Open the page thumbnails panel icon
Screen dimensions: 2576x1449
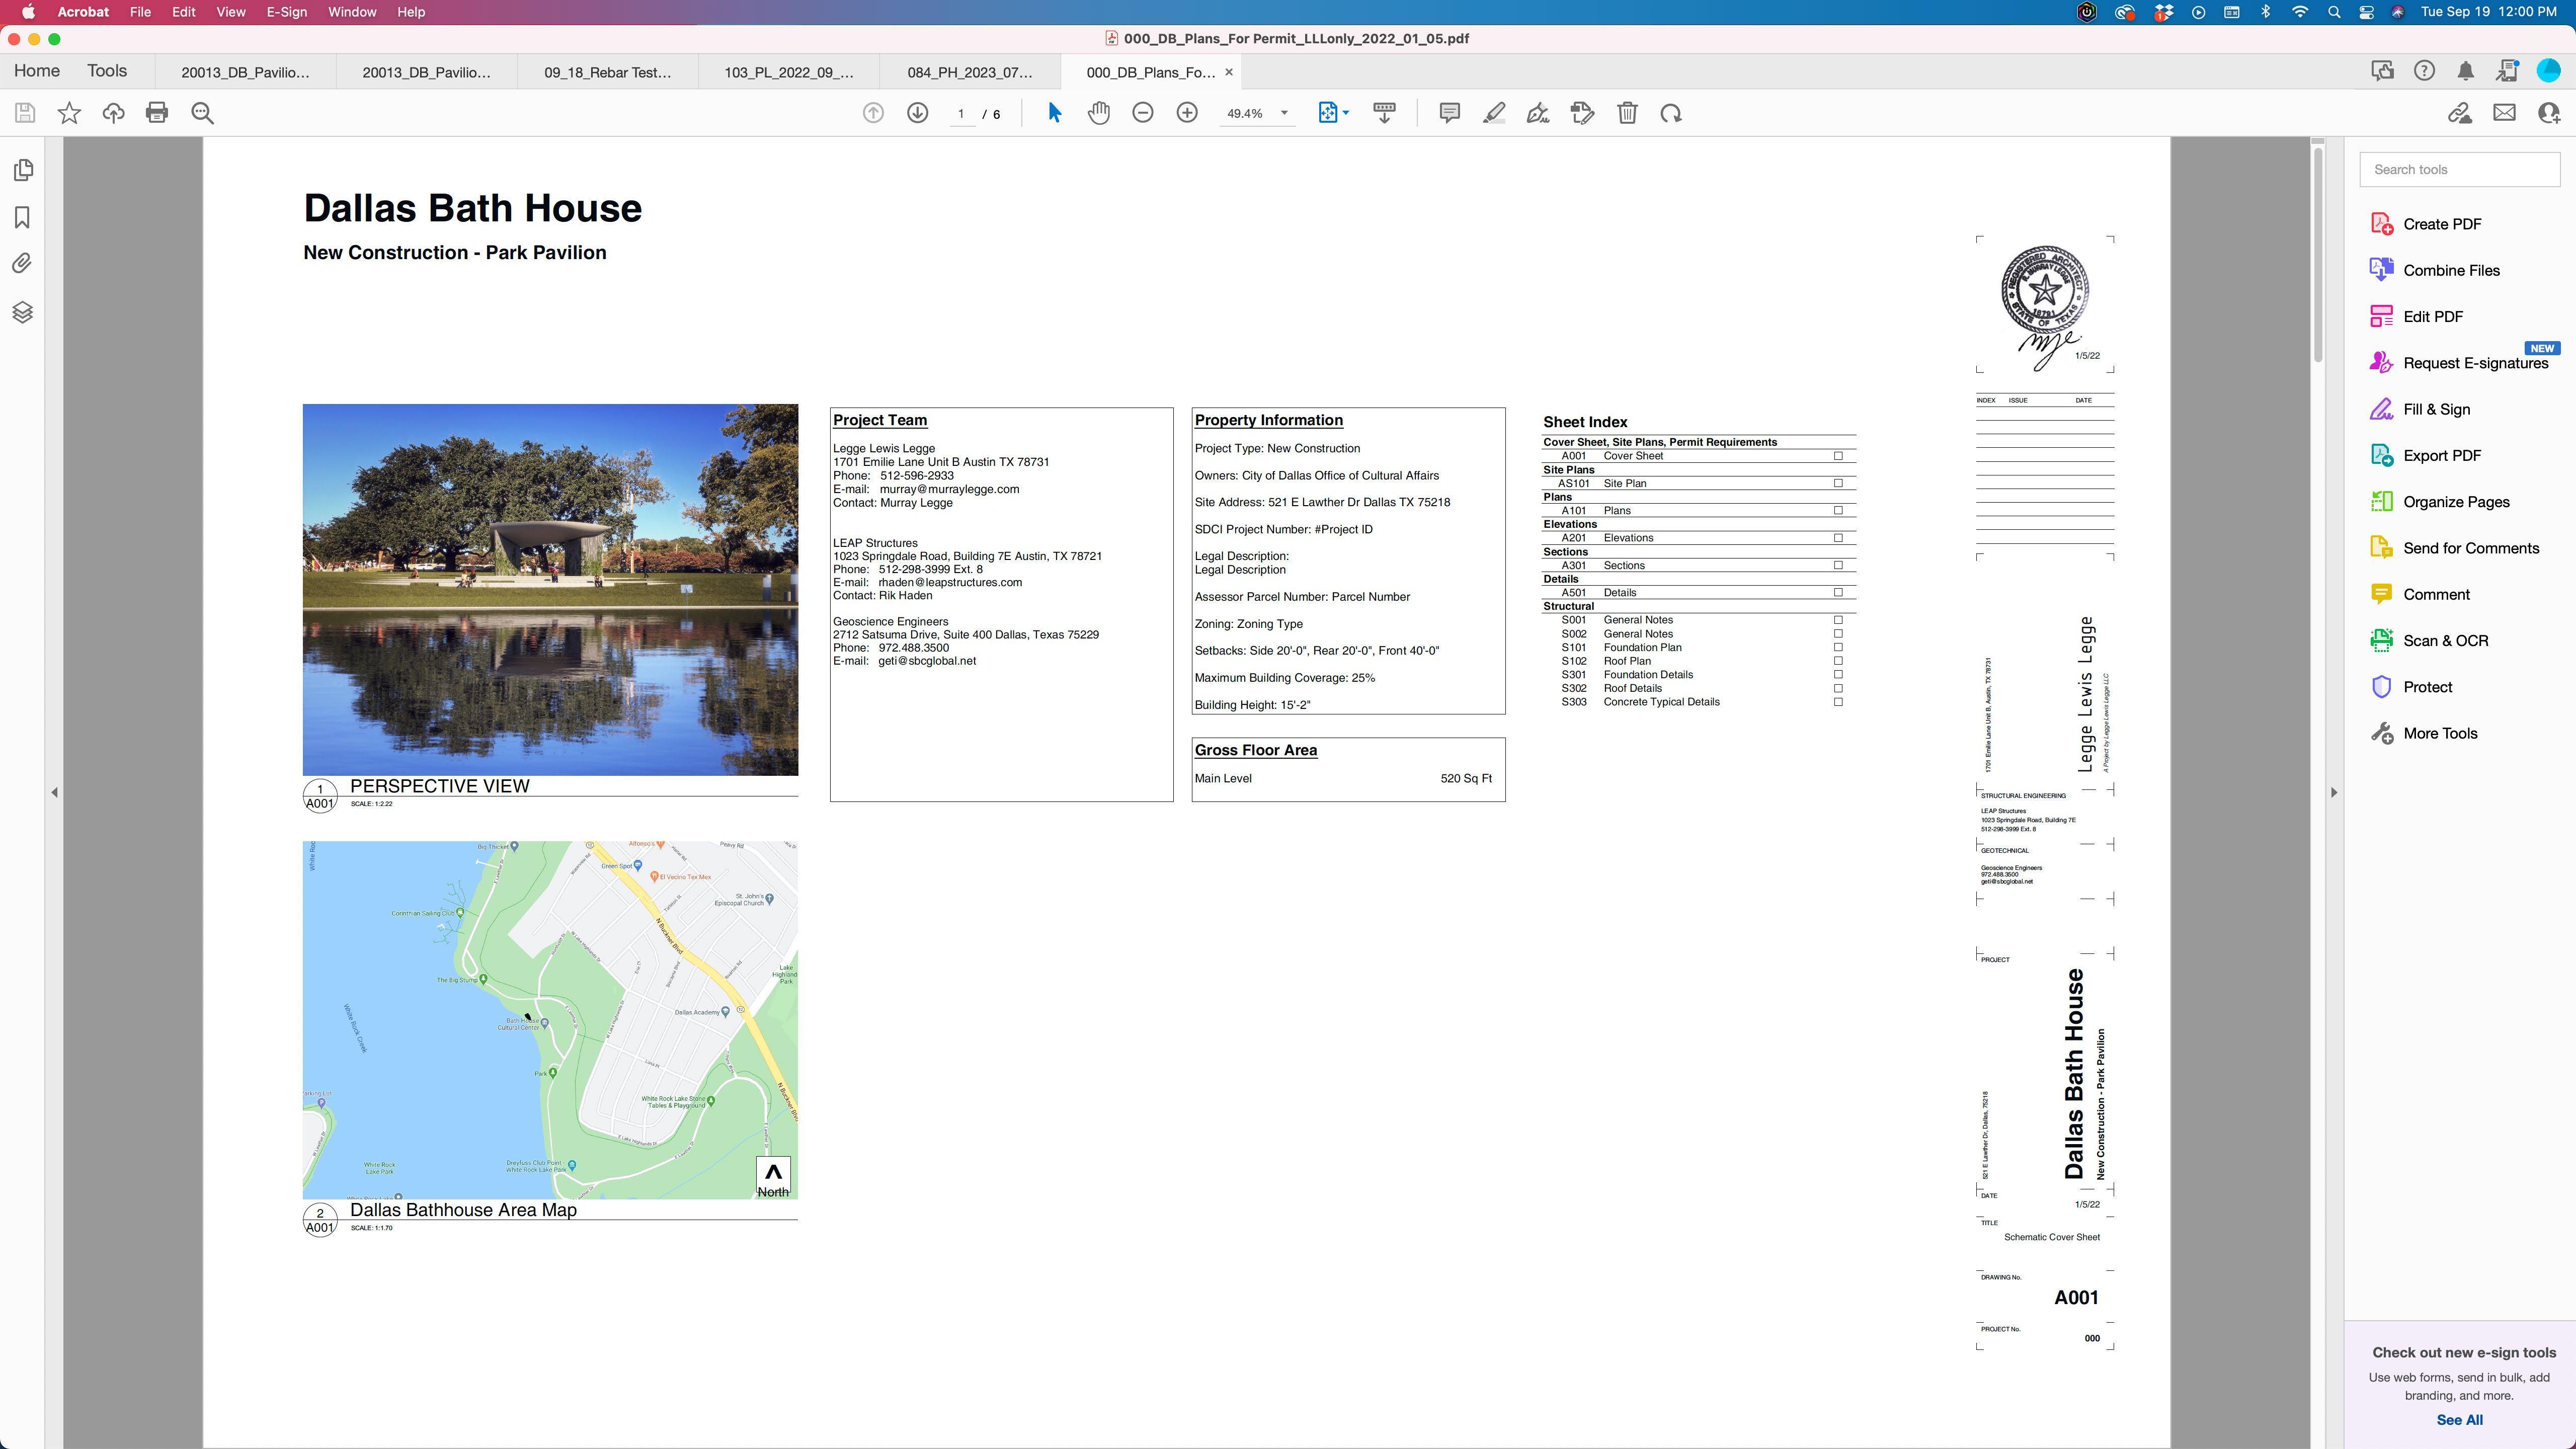[22, 170]
